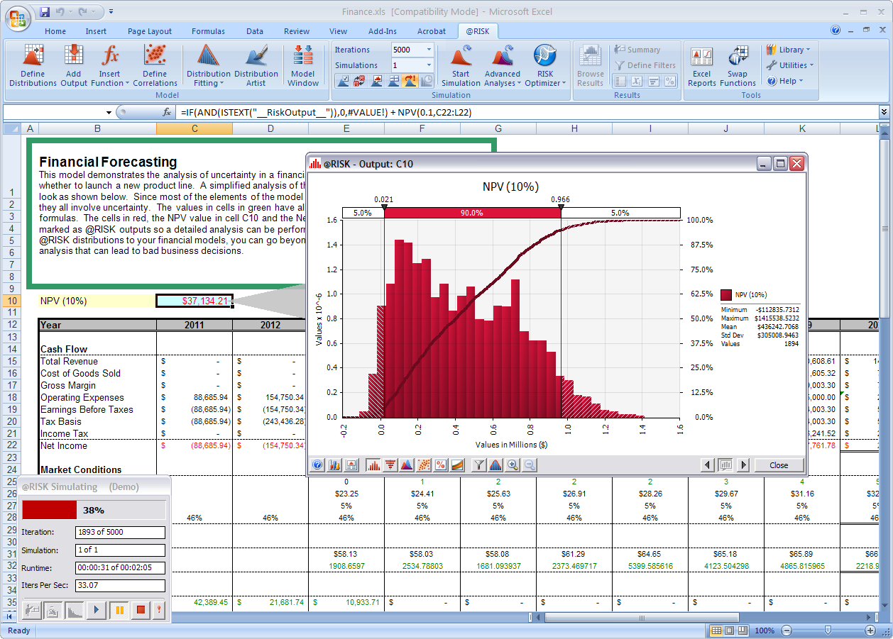
Task: Open the help icon in graph toolbar
Action: (x=317, y=465)
